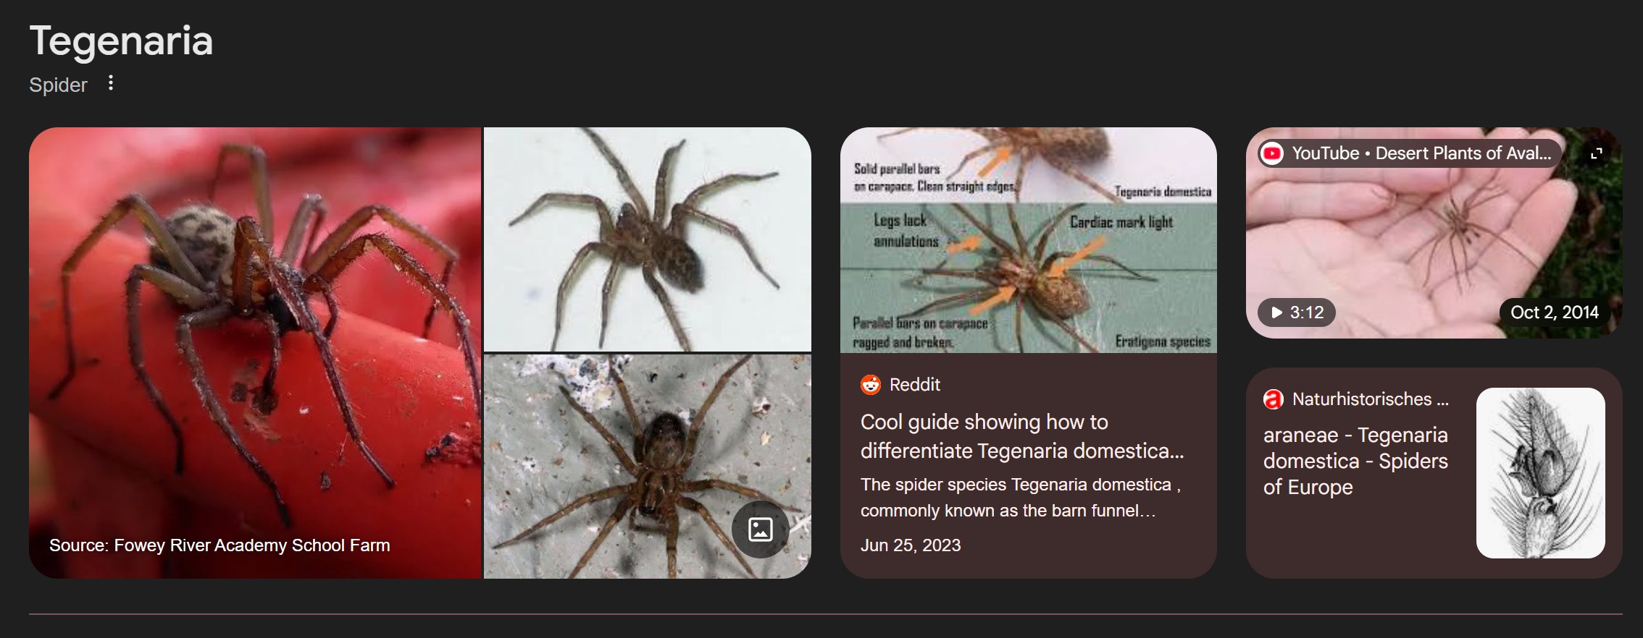Open the YouTube video thumbnail of spider in hand
Viewport: 1643px width, 638px height.
click(1434, 233)
